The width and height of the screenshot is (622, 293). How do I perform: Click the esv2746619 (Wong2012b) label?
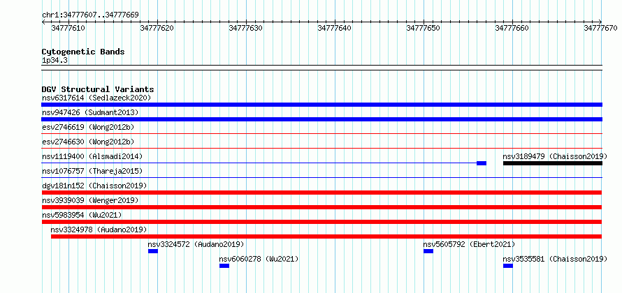click(x=88, y=127)
